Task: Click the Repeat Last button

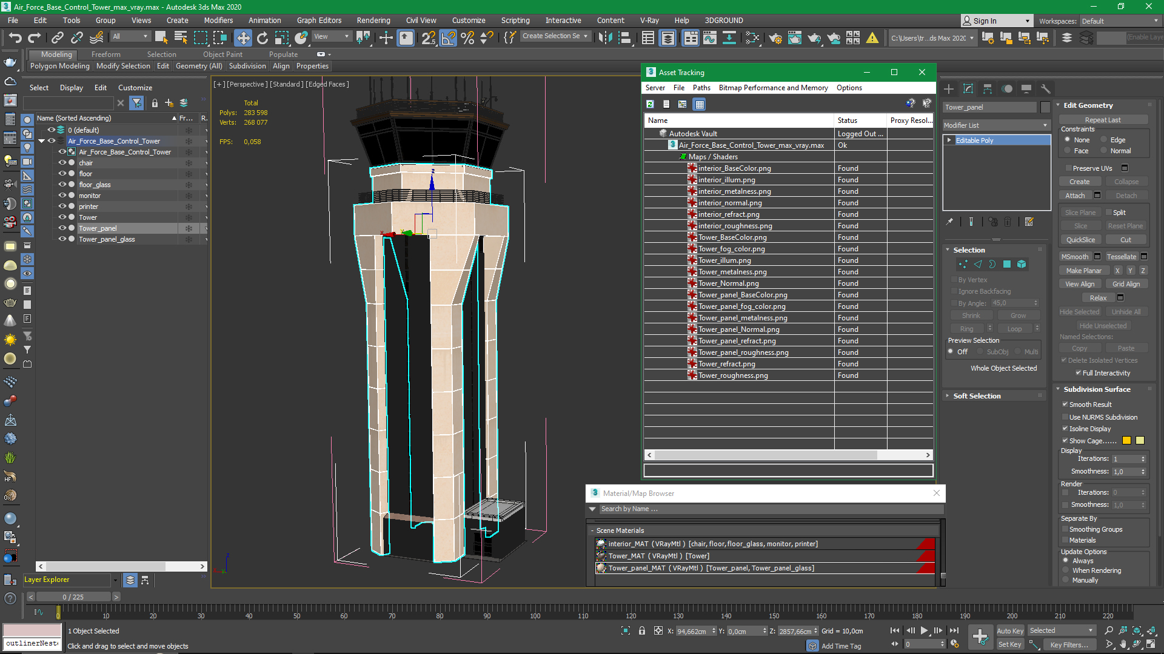Action: click(x=1103, y=120)
